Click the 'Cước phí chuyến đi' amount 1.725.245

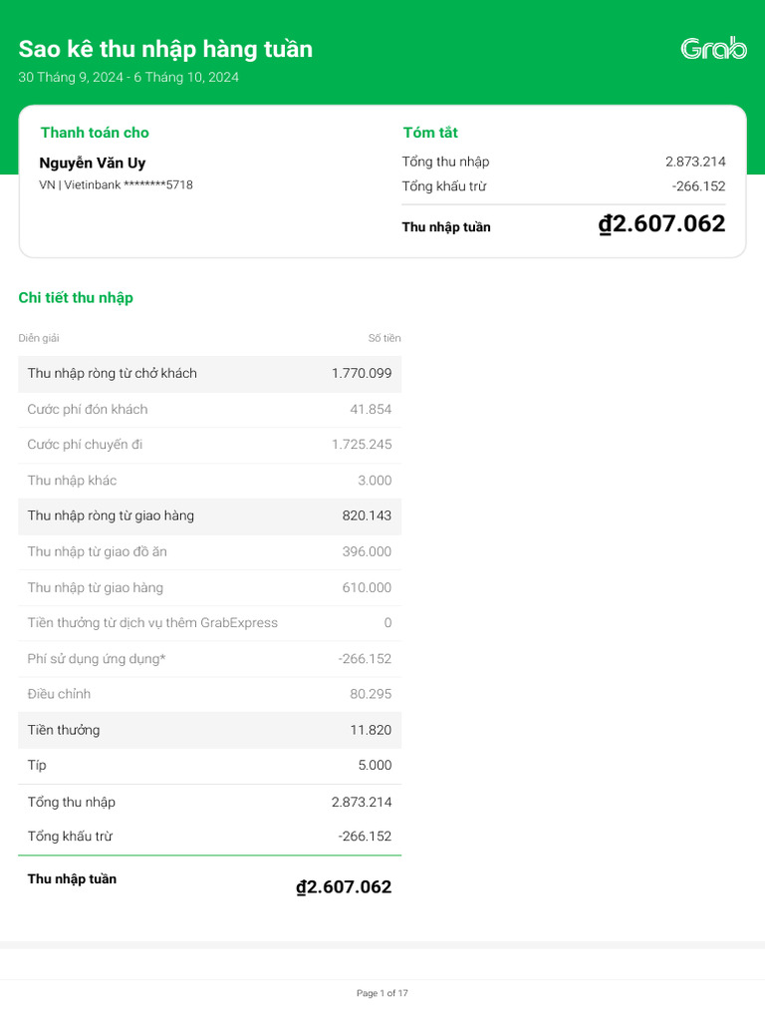coord(362,445)
